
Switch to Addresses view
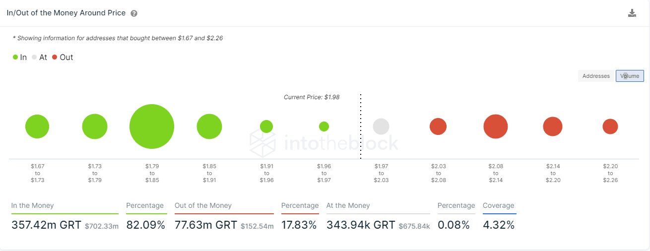tap(596, 76)
